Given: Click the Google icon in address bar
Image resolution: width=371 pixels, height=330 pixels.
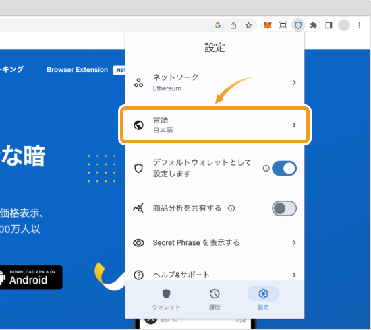Looking at the screenshot, I should tap(218, 25).
